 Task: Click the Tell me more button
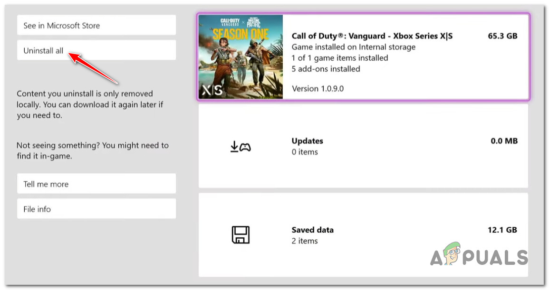(x=96, y=184)
